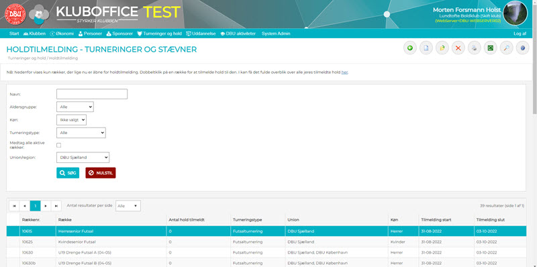Image resolution: width=537 pixels, height=267 pixels.
Task: Export with the green Excel icon
Action: (491, 48)
